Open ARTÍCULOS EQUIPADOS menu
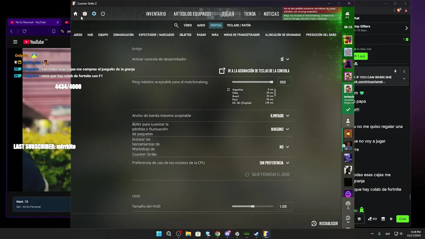Viewport: 425px width, 239px height. 192,14
